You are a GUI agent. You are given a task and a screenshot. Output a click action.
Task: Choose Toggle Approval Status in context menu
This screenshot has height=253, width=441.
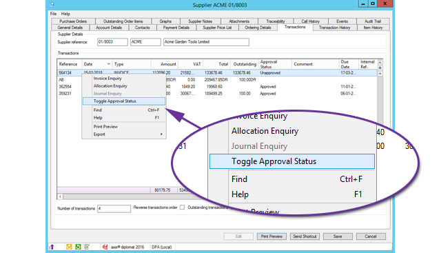click(x=124, y=101)
